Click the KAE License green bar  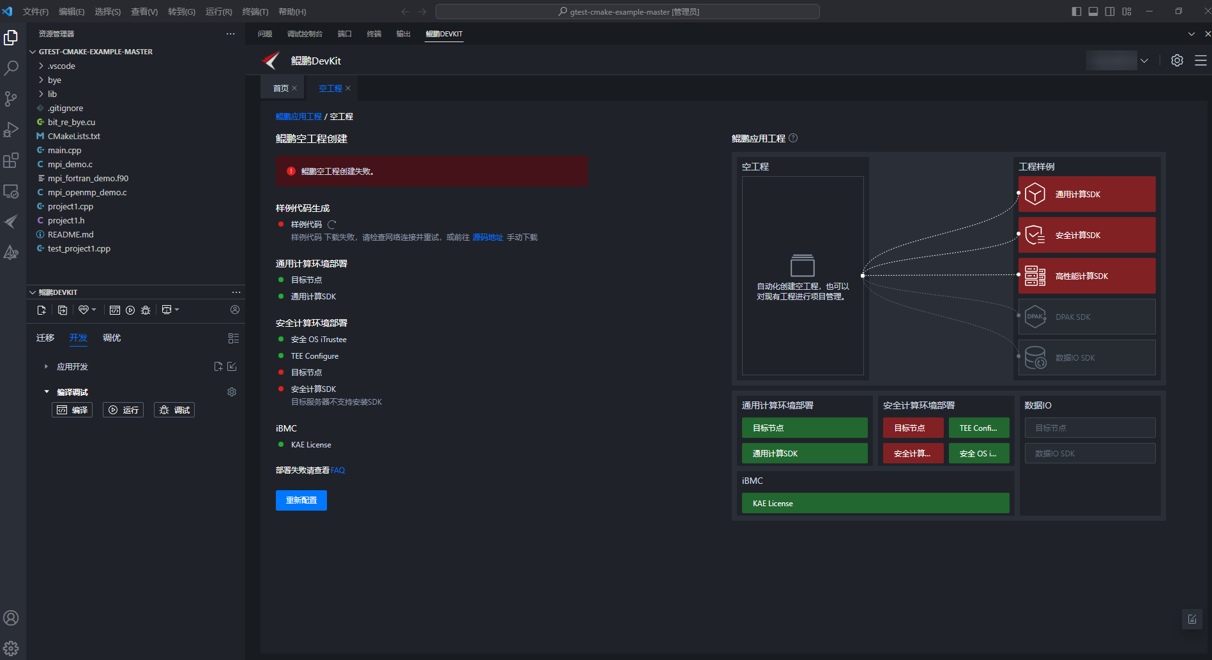click(x=875, y=503)
